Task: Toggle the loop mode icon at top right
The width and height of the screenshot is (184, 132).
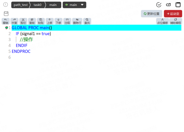Action: (x=169, y=5)
